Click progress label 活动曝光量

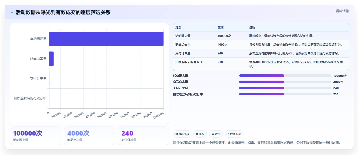pos(180,76)
